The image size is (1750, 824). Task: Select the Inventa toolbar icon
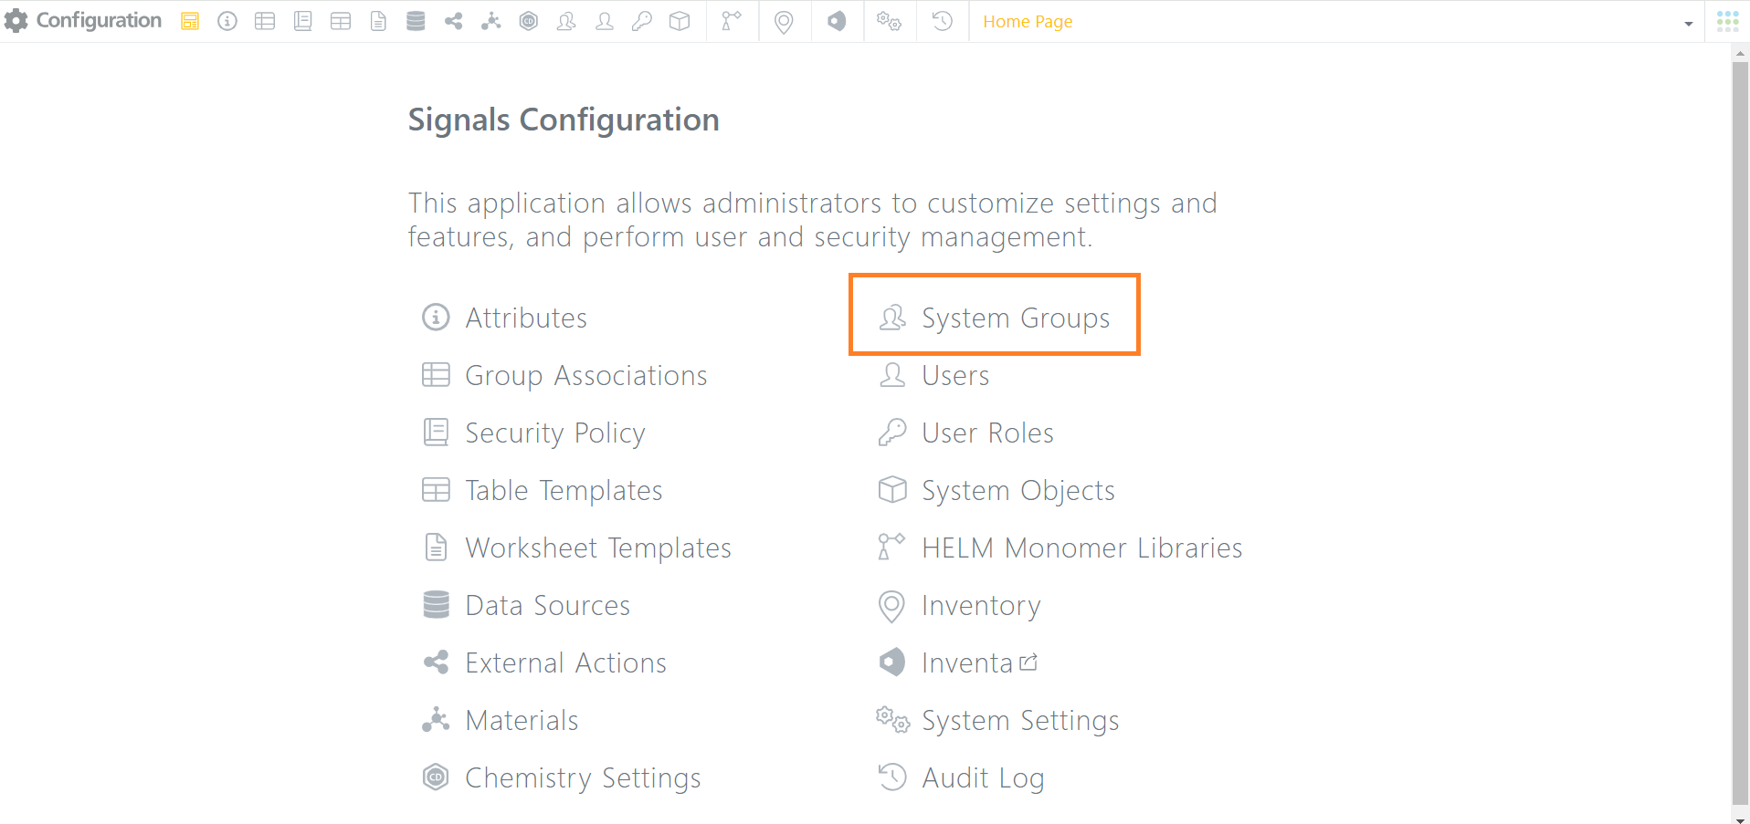tap(837, 21)
